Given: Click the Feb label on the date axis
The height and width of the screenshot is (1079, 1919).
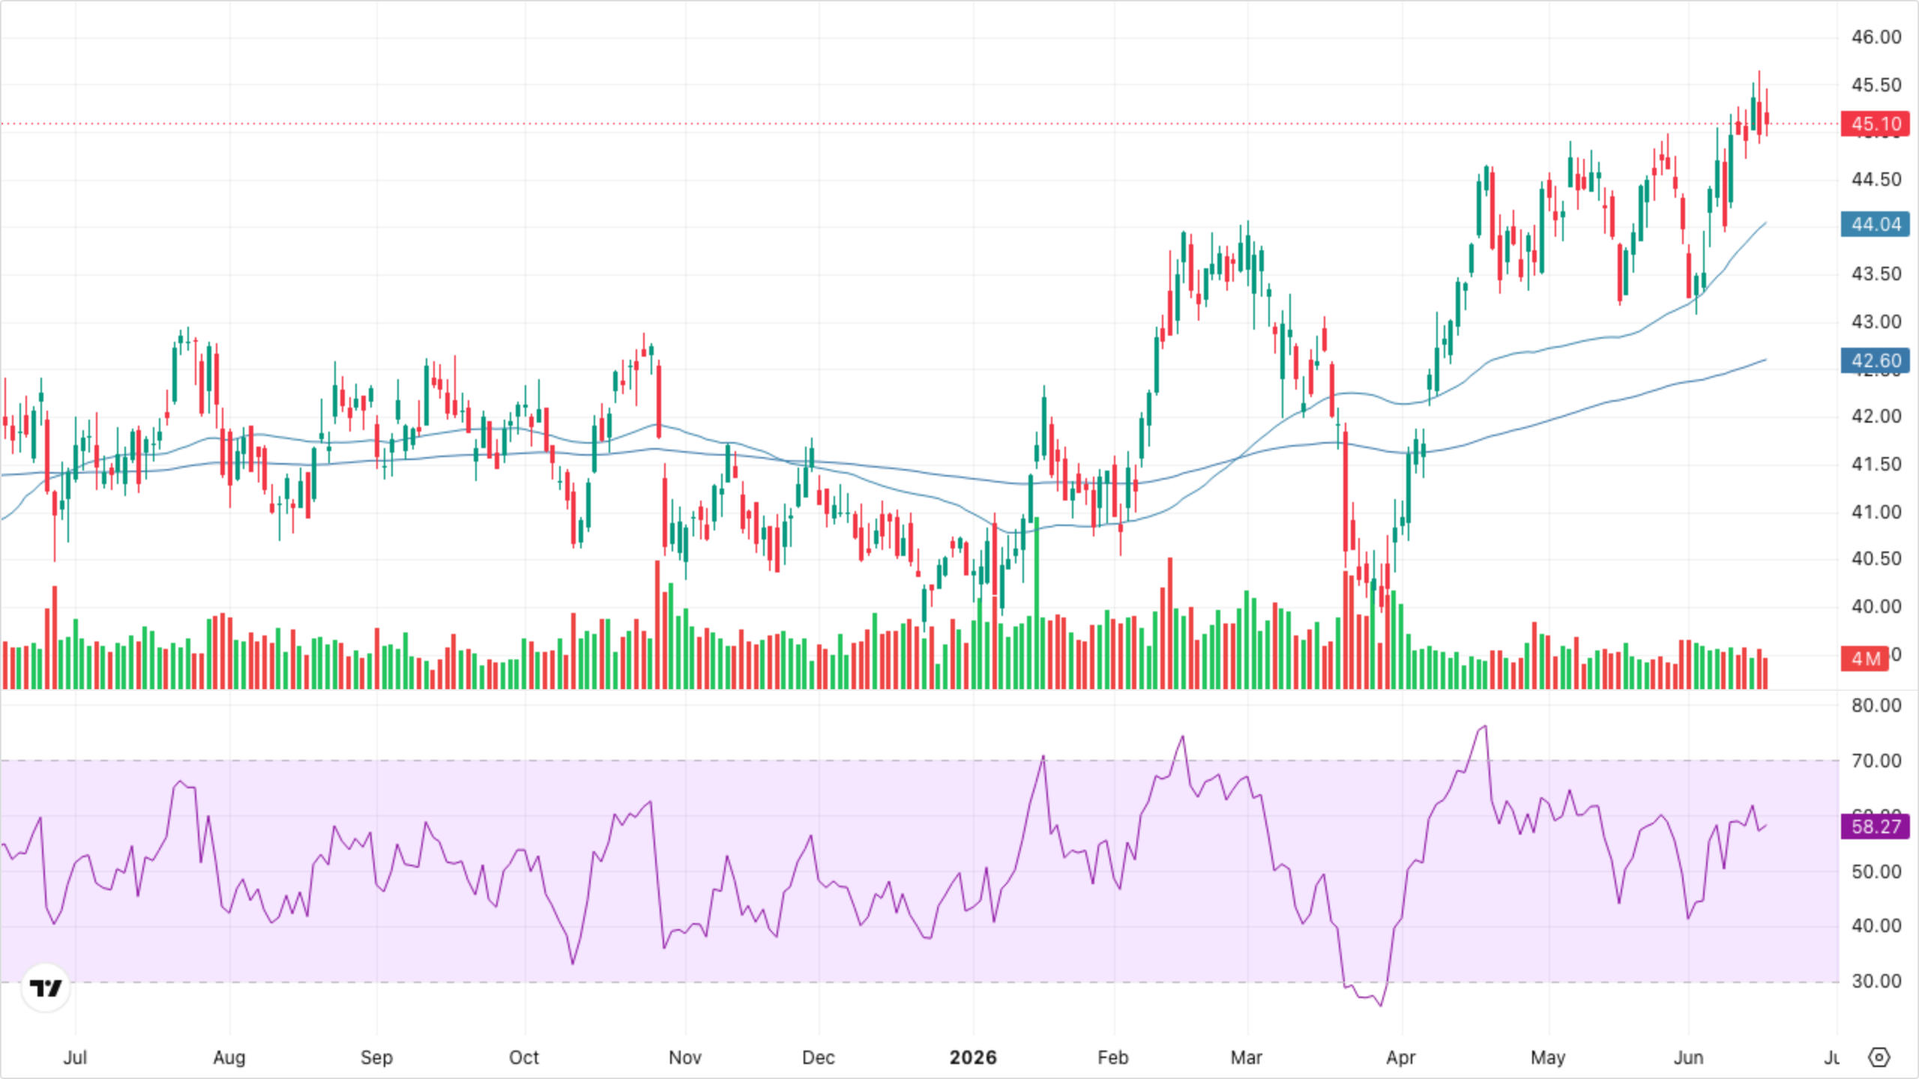Looking at the screenshot, I should (1112, 1057).
